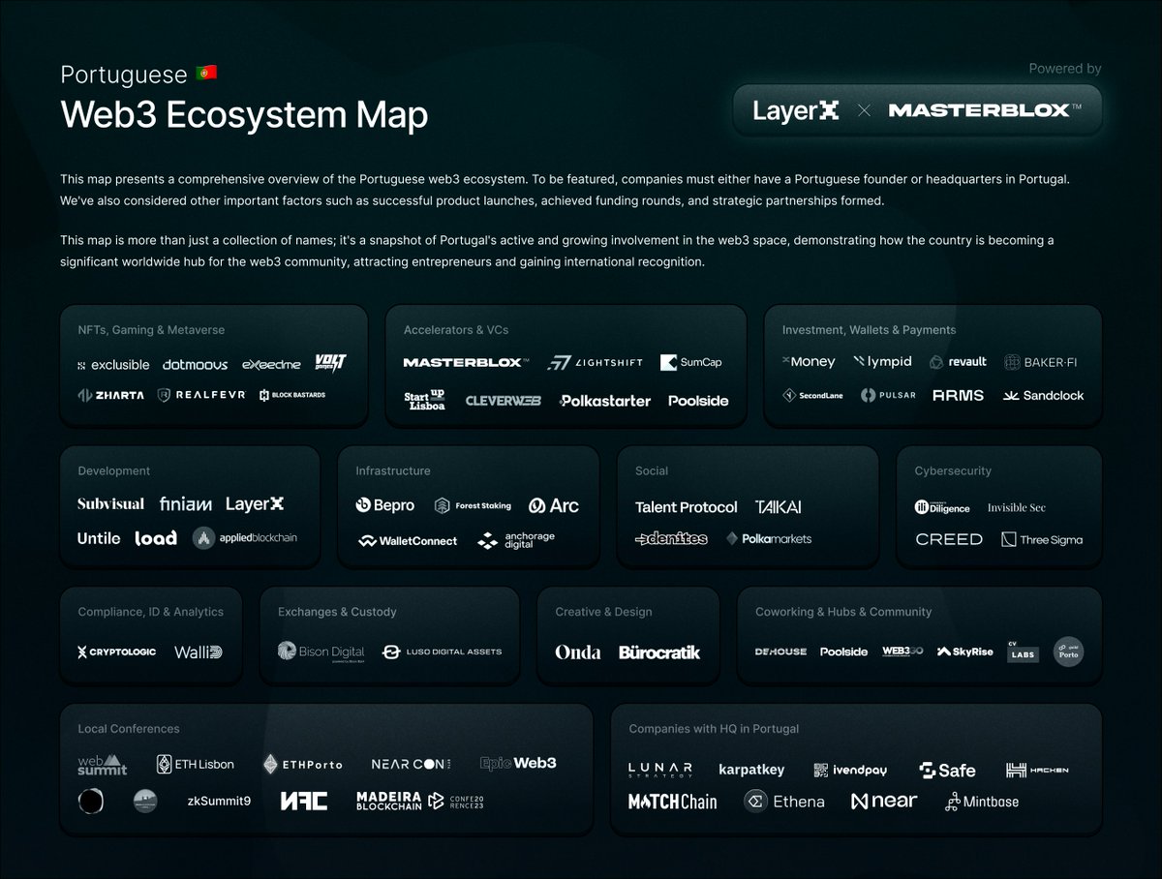The image size is (1162, 879).
Task: Click the revault logo
Action: point(958,361)
